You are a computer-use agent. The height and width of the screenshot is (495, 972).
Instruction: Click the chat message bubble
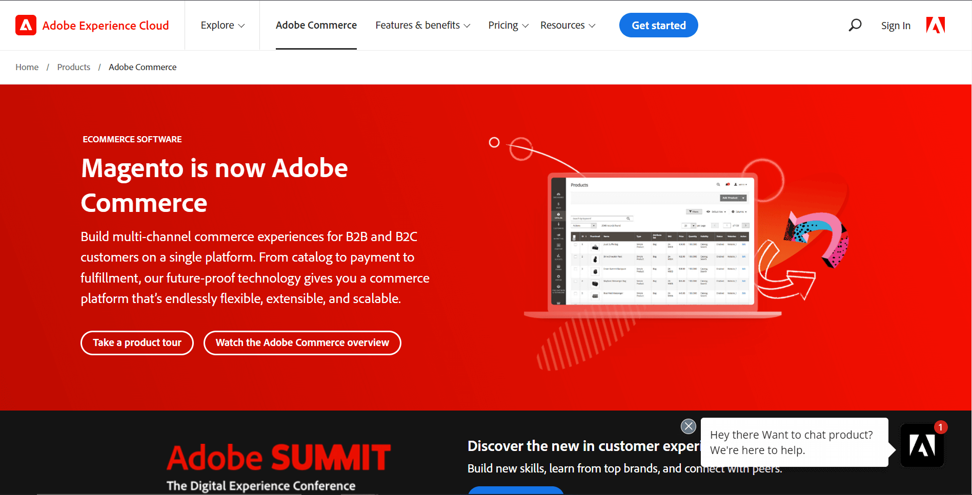click(794, 442)
